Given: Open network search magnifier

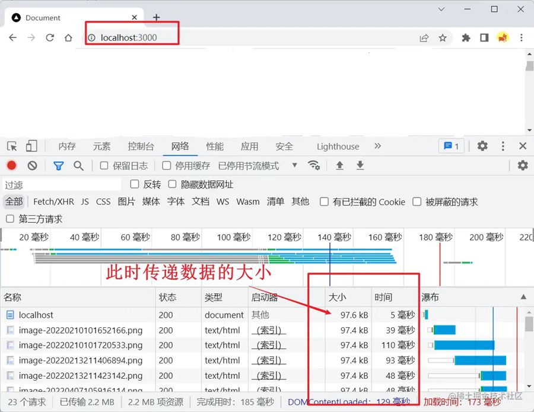Looking at the screenshot, I should coord(78,165).
